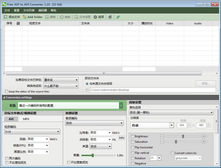Screen dimensions: 221x168
Task: Open the 如果目标文件已存在 重命名 dropdown
Action: click(x=60, y=80)
